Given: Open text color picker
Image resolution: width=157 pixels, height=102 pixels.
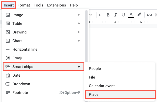Looking at the screenshot, I should (131, 15).
